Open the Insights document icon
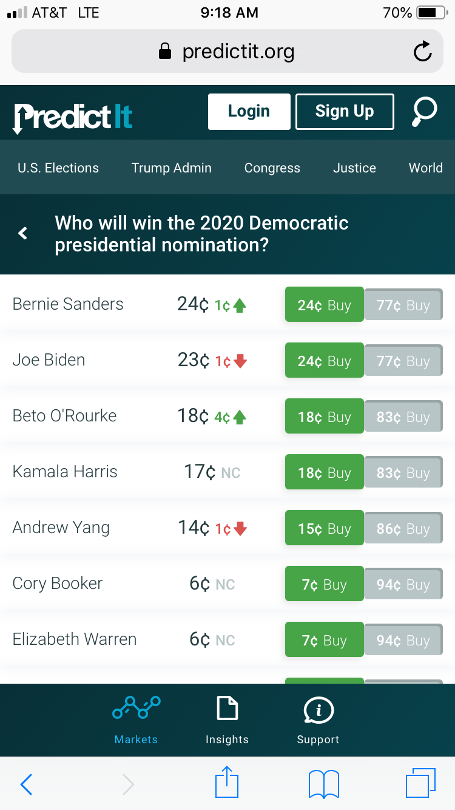 [227, 709]
